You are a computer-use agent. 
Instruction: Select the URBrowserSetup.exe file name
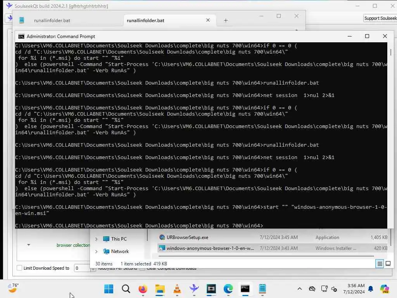pyautogui.click(x=187, y=237)
